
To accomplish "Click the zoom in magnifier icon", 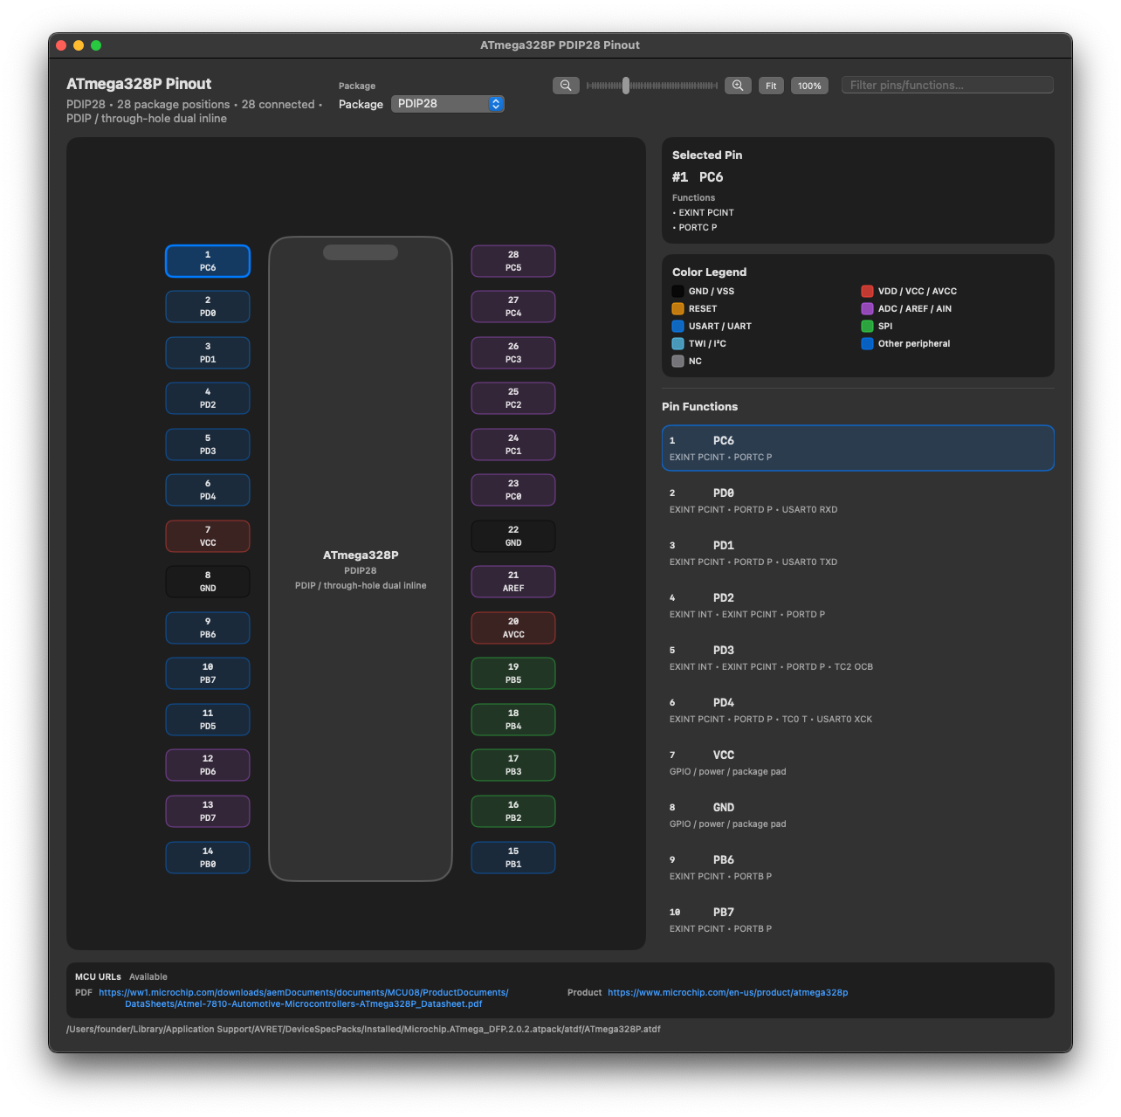I will 738,86.
